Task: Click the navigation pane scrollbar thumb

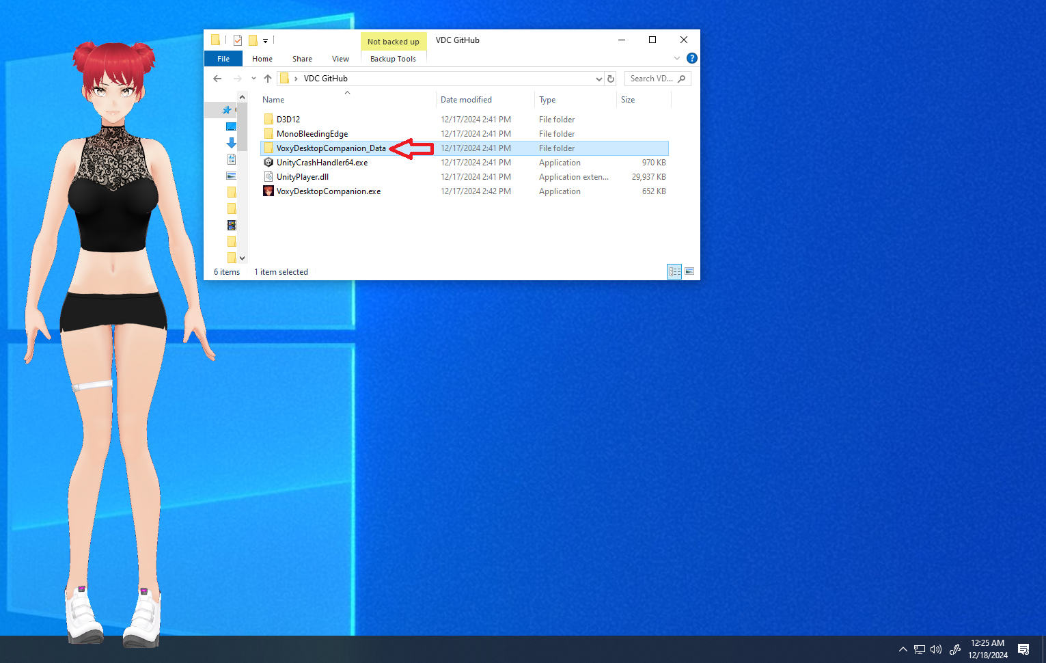Action: click(x=242, y=127)
